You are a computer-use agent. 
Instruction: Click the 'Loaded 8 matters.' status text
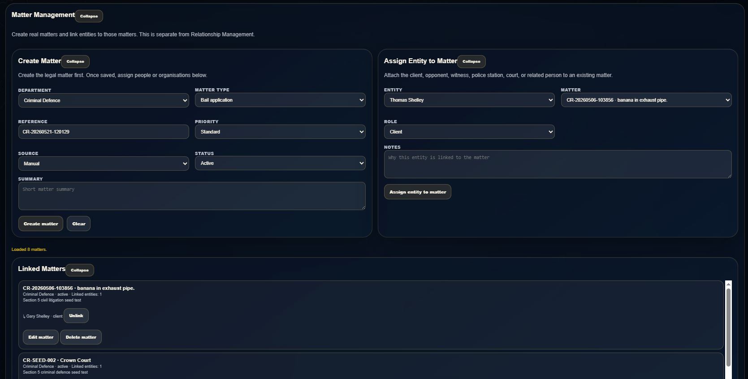29,250
